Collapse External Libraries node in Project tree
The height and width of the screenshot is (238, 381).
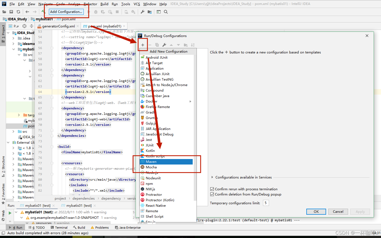[x=8, y=143]
